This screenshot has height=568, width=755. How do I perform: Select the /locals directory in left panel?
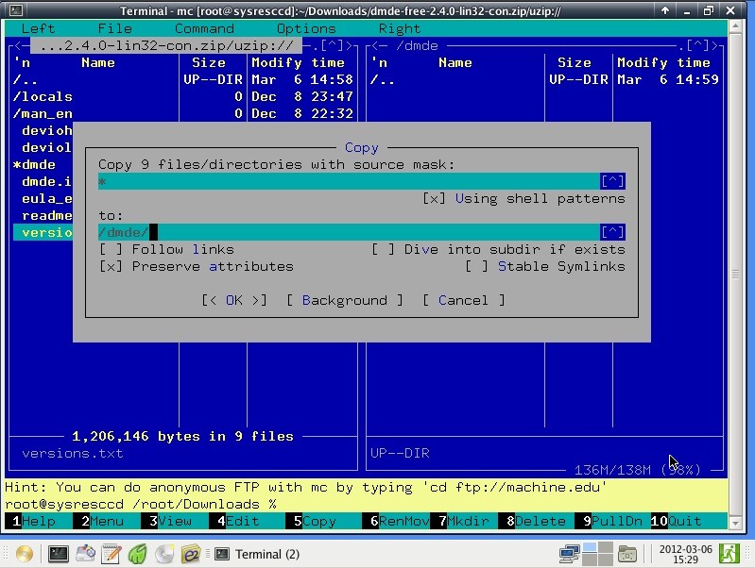click(x=43, y=96)
